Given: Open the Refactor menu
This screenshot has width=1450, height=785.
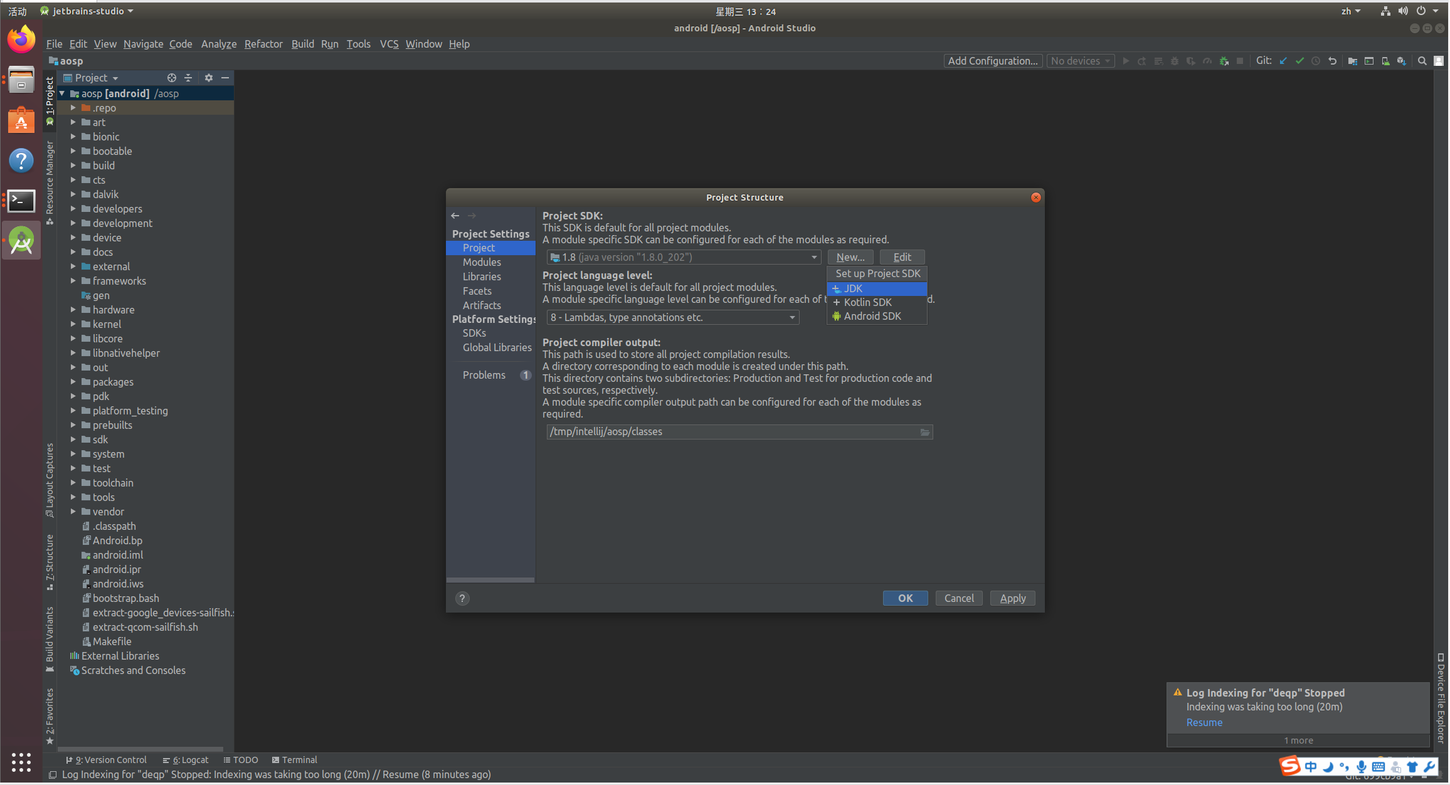Looking at the screenshot, I should click(x=263, y=44).
